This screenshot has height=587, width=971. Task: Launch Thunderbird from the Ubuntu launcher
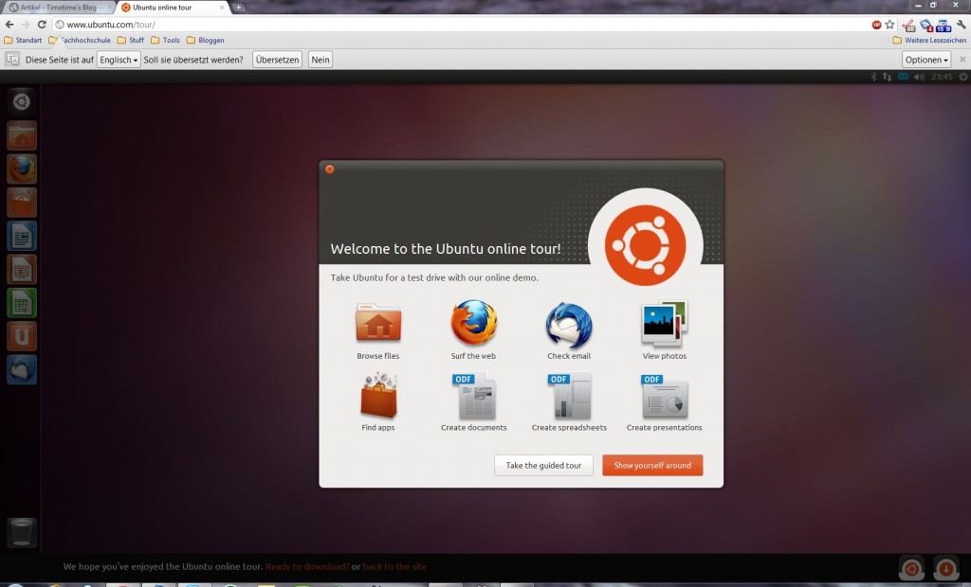tap(22, 369)
